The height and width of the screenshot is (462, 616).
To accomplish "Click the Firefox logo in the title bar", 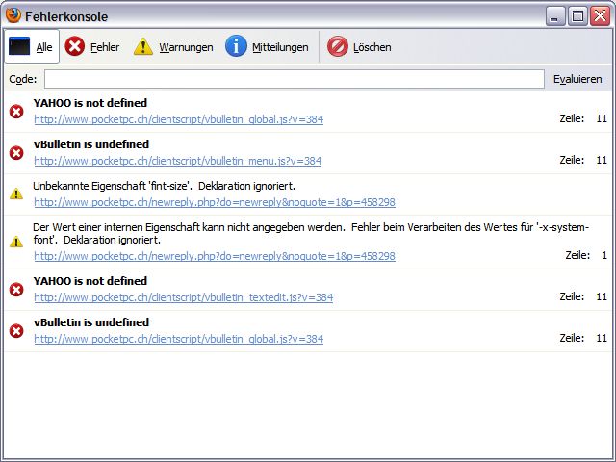I will (x=13, y=15).
